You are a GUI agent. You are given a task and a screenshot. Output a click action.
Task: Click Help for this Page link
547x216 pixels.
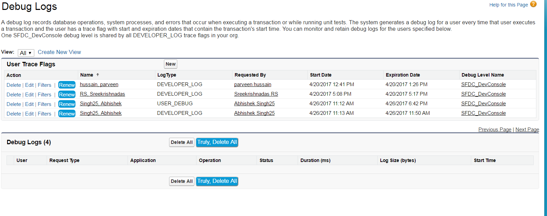click(509, 5)
